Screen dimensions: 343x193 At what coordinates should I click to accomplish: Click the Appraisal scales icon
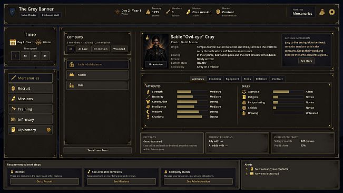[x=244, y=92]
